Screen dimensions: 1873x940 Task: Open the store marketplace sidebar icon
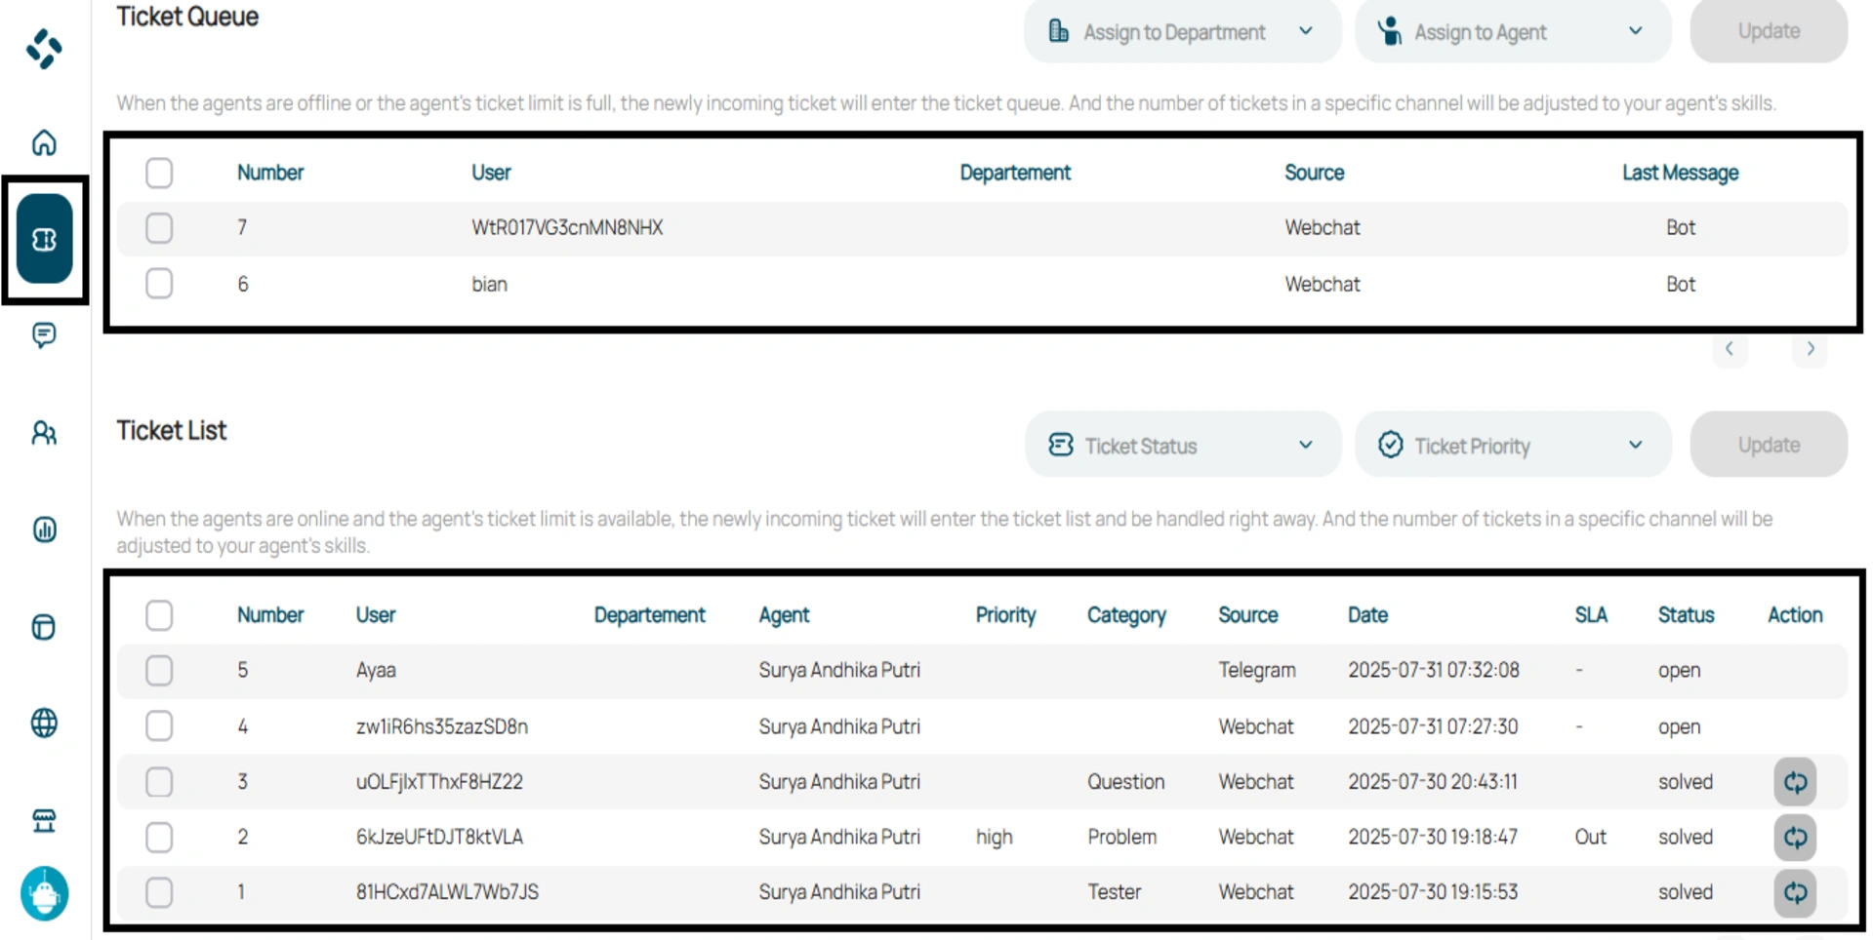44,821
